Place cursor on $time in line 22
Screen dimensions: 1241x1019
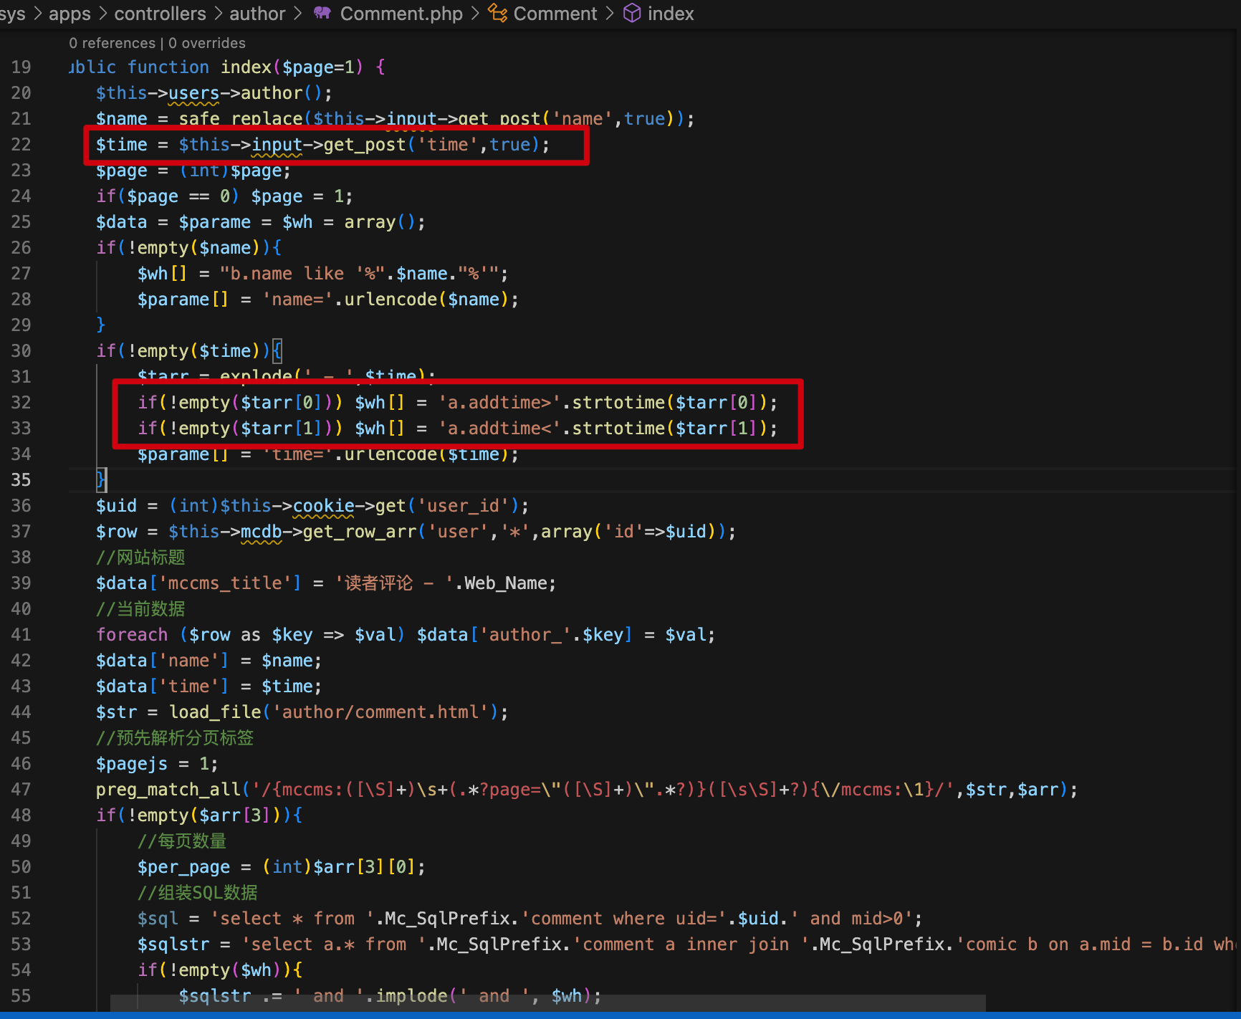pos(122,144)
